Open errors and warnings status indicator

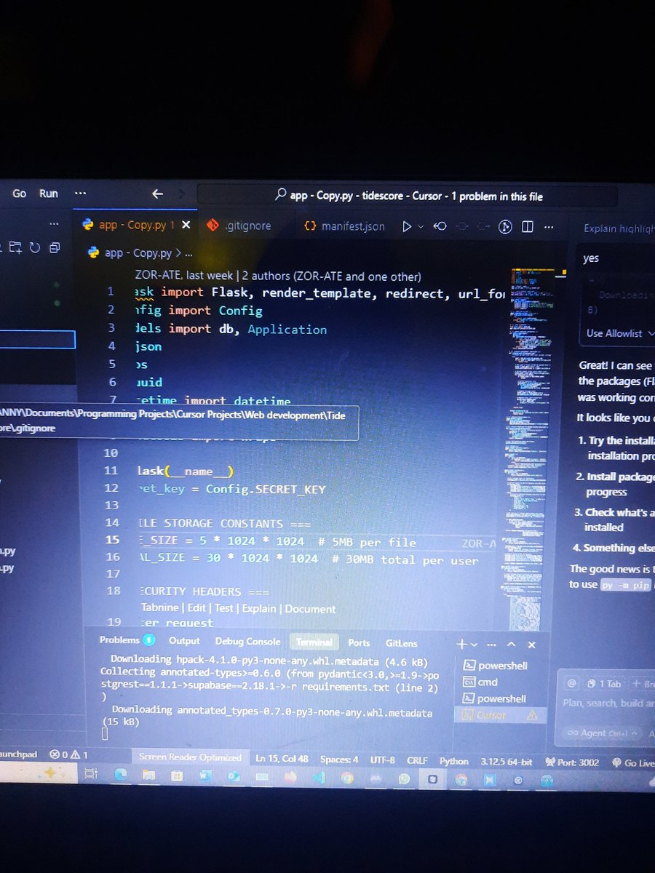click(x=69, y=754)
